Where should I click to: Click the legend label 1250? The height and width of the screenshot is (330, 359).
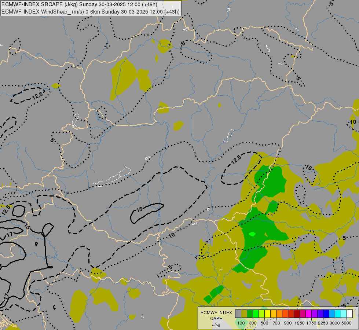[x=300, y=323]
